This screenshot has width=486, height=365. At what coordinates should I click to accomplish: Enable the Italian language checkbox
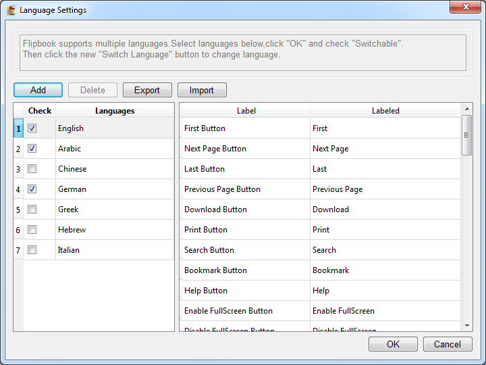[32, 250]
